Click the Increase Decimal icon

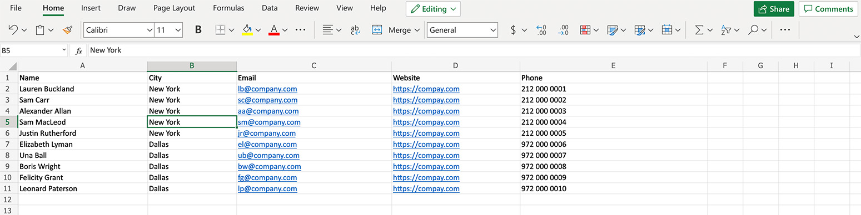[541, 30]
